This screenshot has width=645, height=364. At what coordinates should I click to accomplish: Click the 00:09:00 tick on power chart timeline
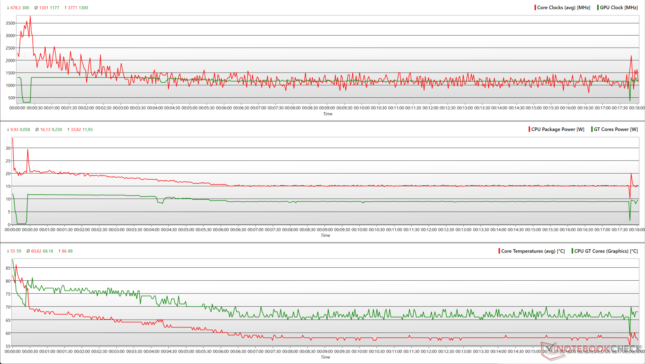325,230
